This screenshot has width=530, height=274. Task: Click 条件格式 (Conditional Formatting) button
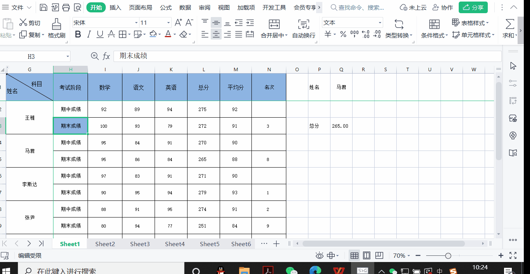pos(435,29)
